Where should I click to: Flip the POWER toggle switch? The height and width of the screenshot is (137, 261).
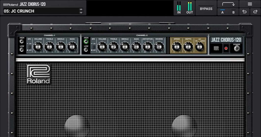(x=237, y=49)
